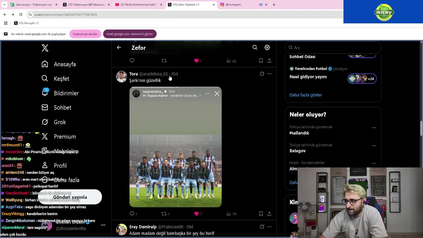The image size is (423, 238).
Task: Open options for #sallandık trend
Action: pyautogui.click(x=374, y=128)
